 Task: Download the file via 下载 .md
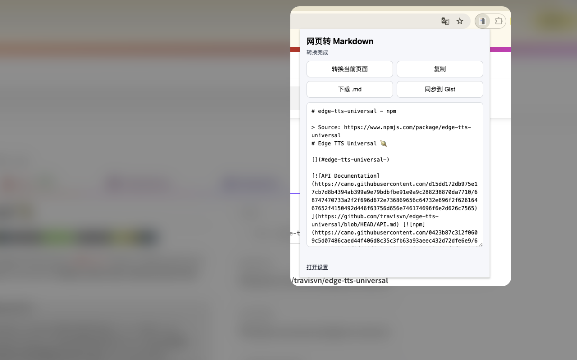pos(350,89)
